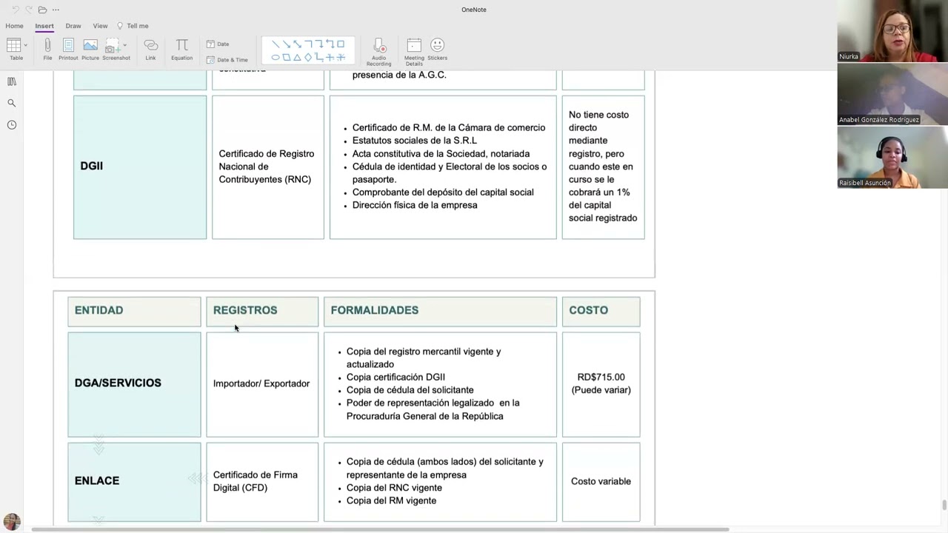Viewport: 948px width, 533px height.
Task: Click 'Copia de cédula del solicitante' bullet
Action: tap(410, 390)
